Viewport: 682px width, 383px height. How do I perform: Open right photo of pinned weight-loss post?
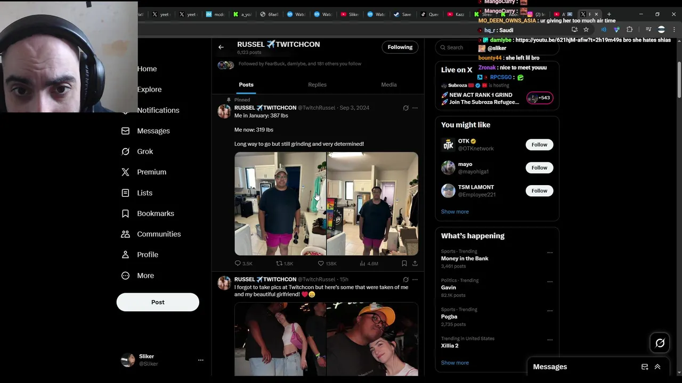[372, 204]
